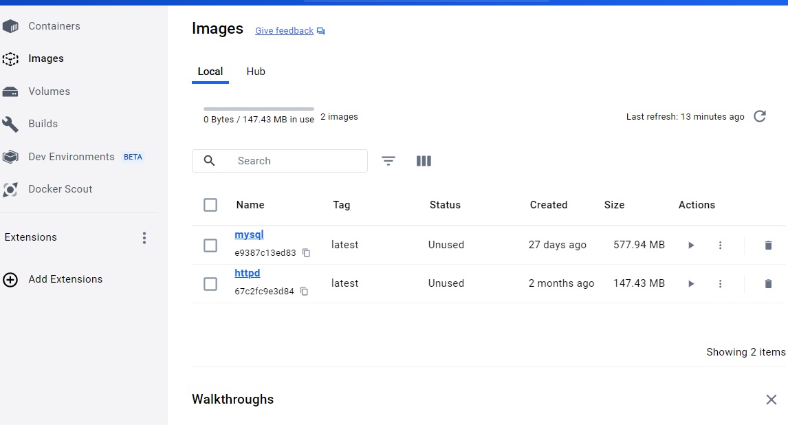
Task: Click the httpd row 'Unused' status
Action: (446, 283)
